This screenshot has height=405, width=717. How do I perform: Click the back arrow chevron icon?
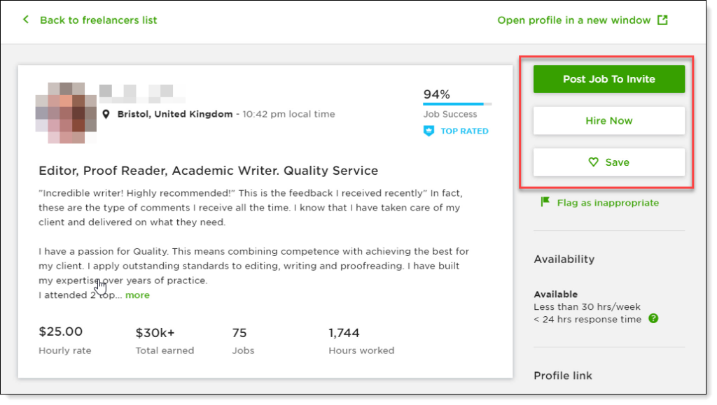point(26,20)
